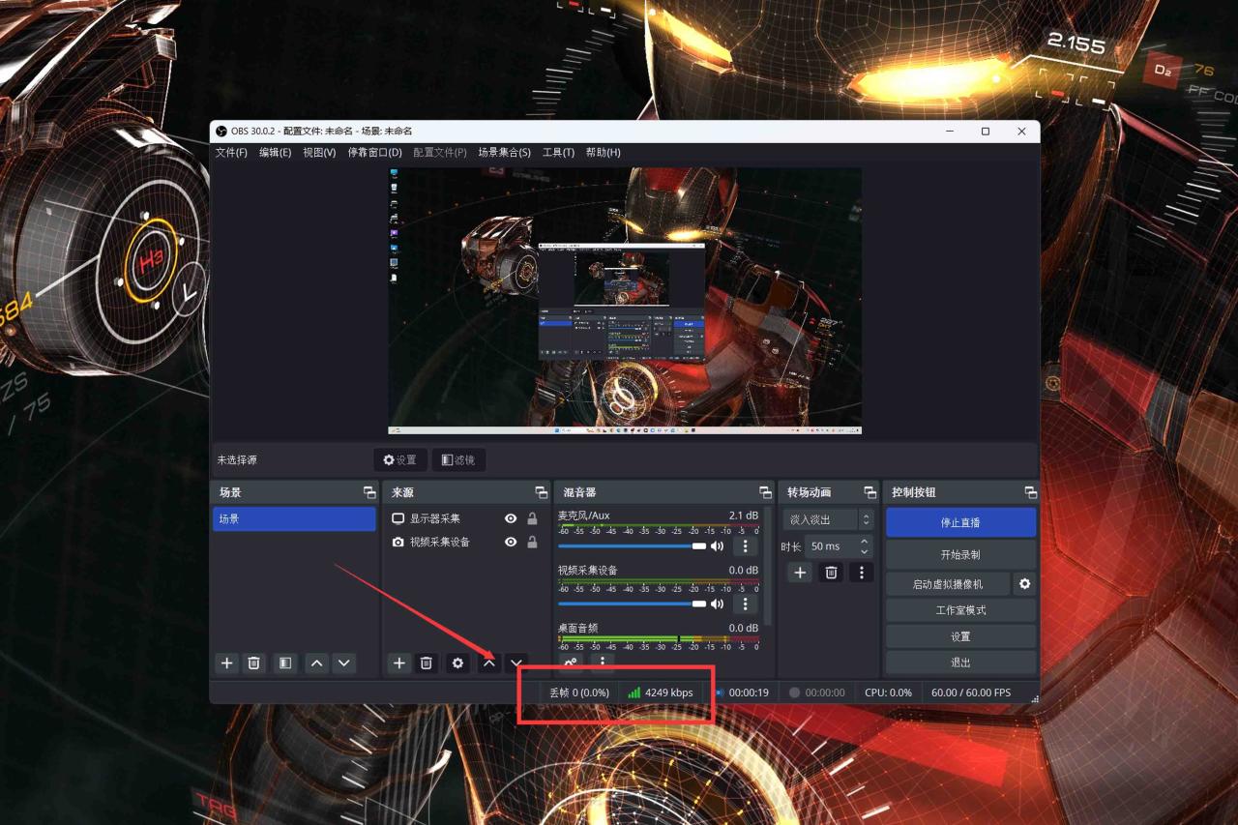
Task: Decrease 时长 duration with the down stepper
Action: coord(865,551)
